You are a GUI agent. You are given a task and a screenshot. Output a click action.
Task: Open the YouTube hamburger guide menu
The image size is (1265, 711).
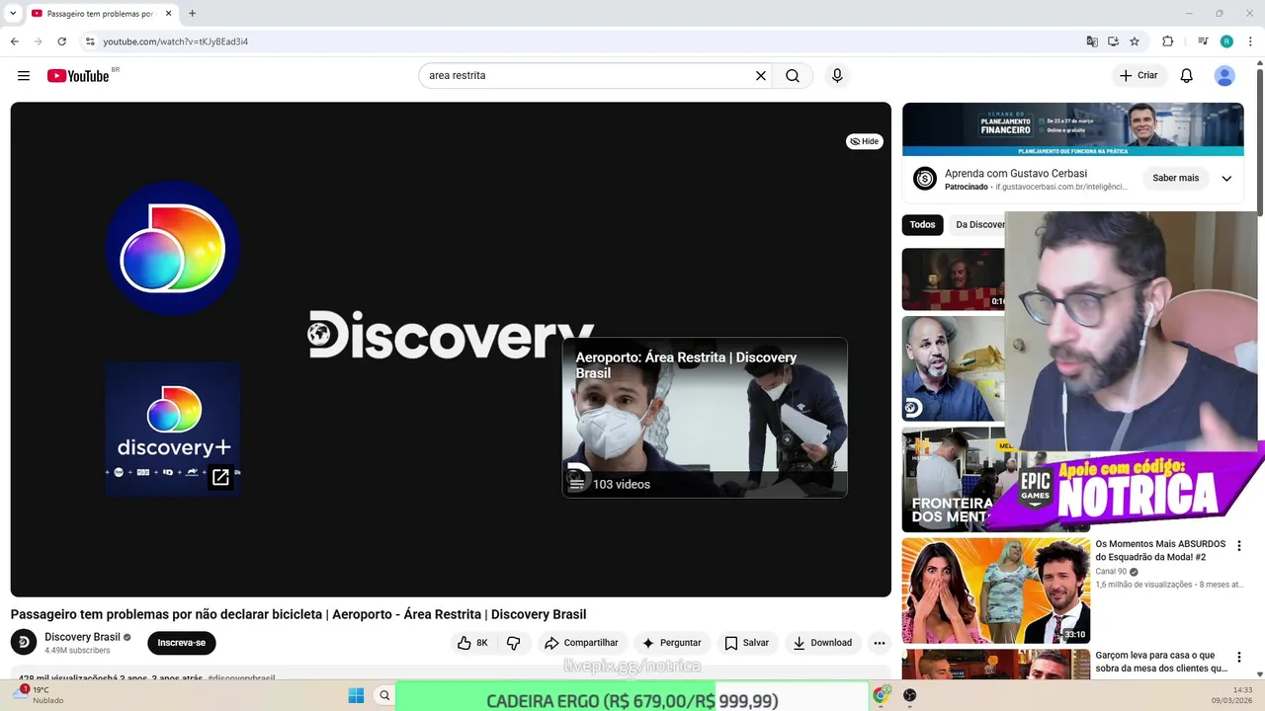[24, 76]
